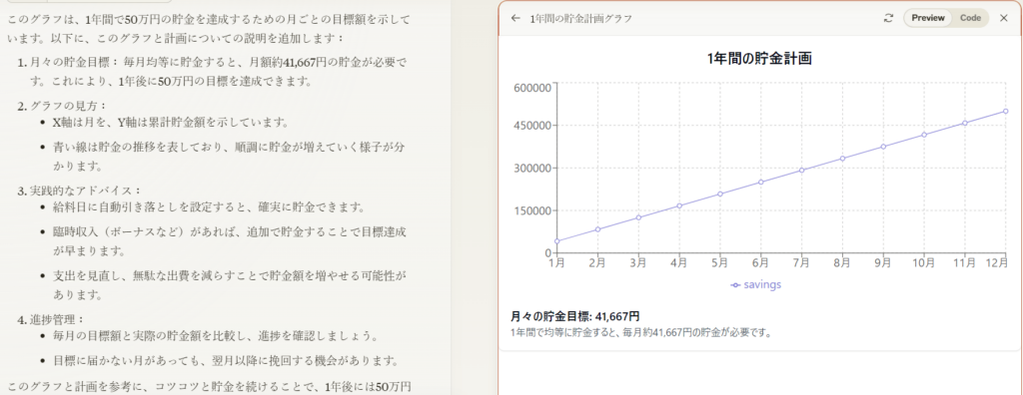
Task: Close the artifact panel
Action: (x=1004, y=18)
